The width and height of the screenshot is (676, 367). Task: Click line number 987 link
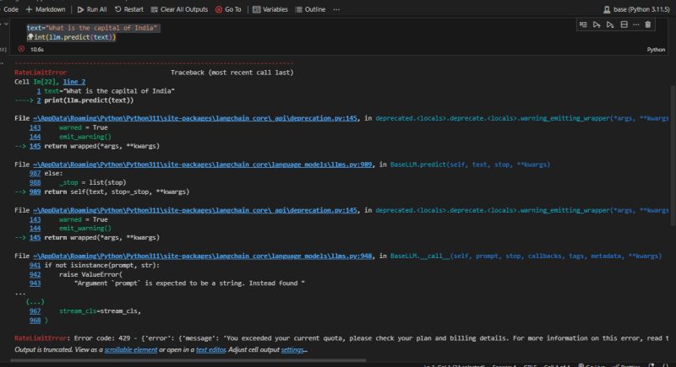pyautogui.click(x=35, y=174)
